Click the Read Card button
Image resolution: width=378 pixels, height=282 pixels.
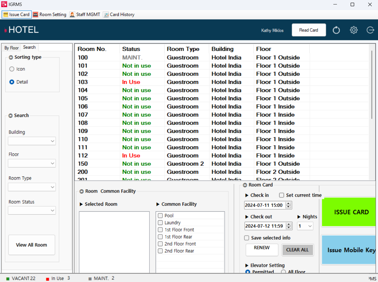309,30
